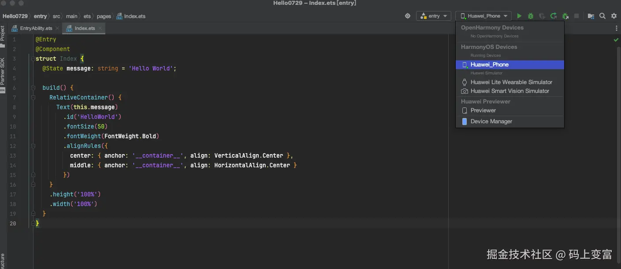Viewport: 621px width, 269px height.
Task: Open the entry module configuration dropdown
Action: coord(434,16)
